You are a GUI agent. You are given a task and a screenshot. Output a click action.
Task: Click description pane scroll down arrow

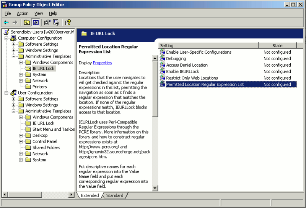click(x=155, y=188)
